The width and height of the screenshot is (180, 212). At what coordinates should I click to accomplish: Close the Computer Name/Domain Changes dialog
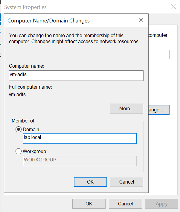click(x=141, y=20)
